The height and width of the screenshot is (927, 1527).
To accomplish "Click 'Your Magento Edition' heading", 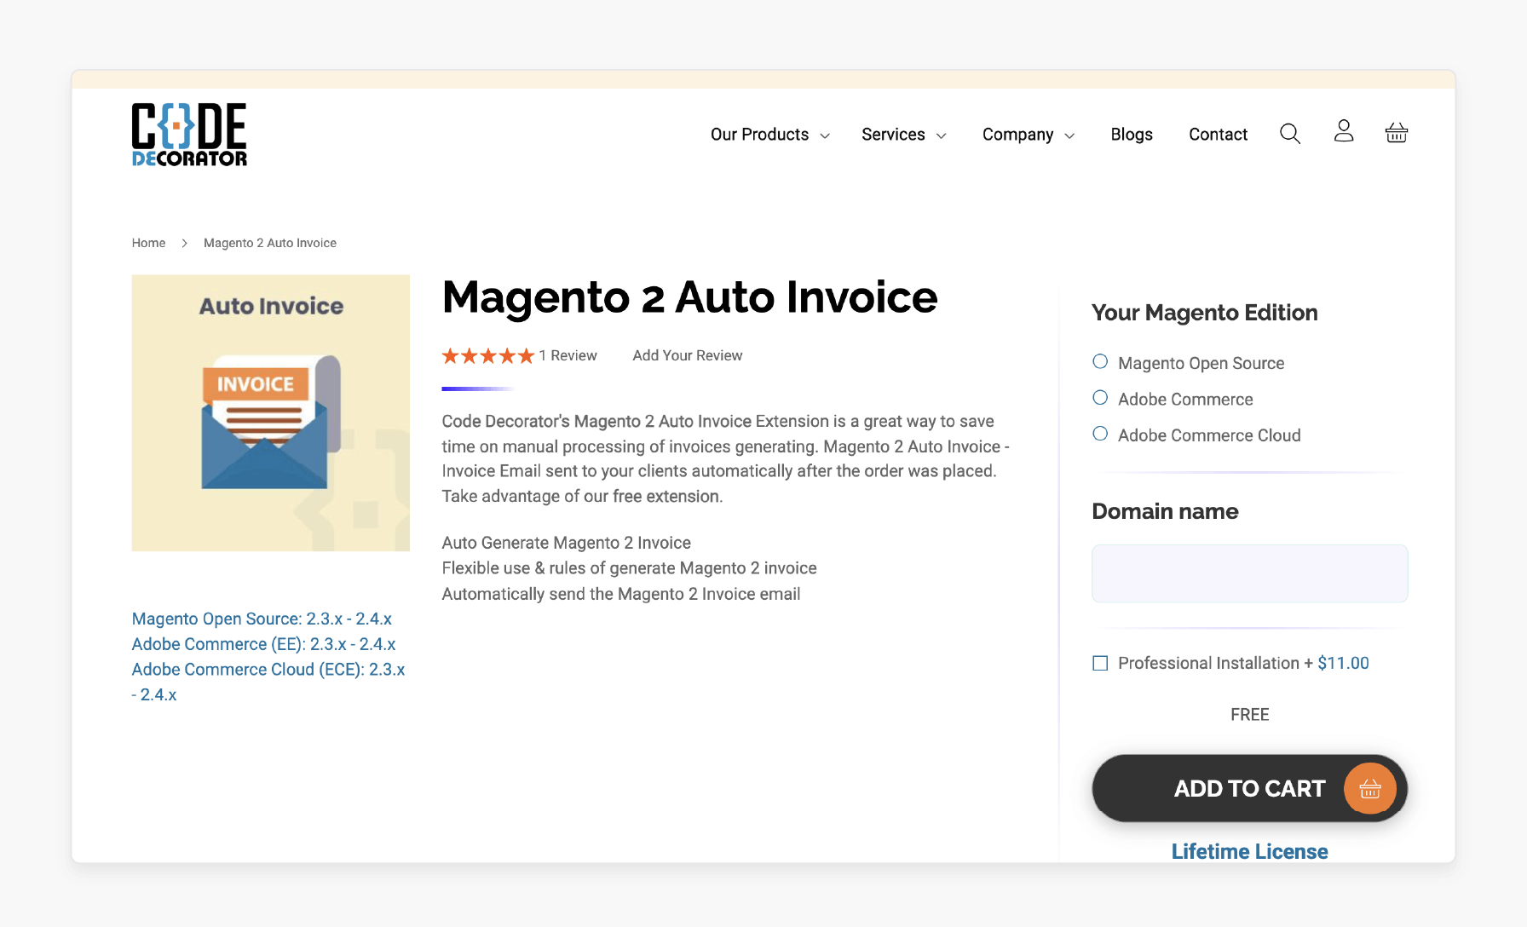I will pyautogui.click(x=1204, y=313).
